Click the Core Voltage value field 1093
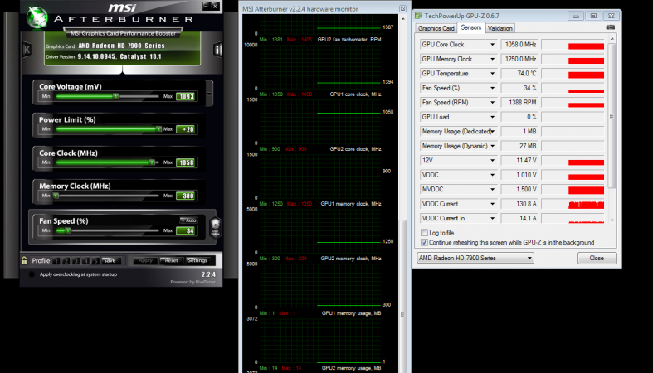 [x=186, y=97]
